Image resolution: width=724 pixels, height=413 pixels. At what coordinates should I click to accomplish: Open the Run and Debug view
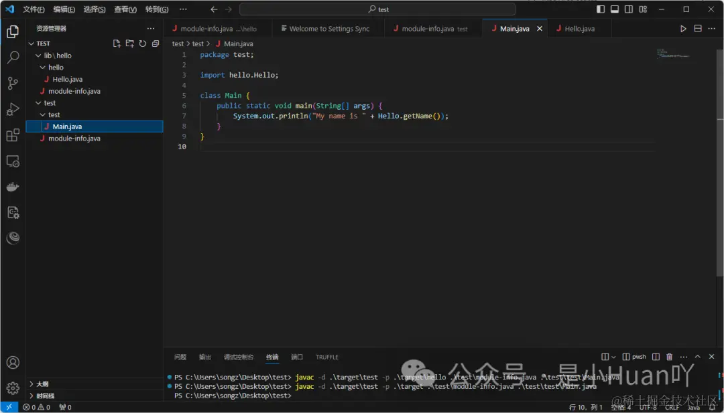click(13, 109)
